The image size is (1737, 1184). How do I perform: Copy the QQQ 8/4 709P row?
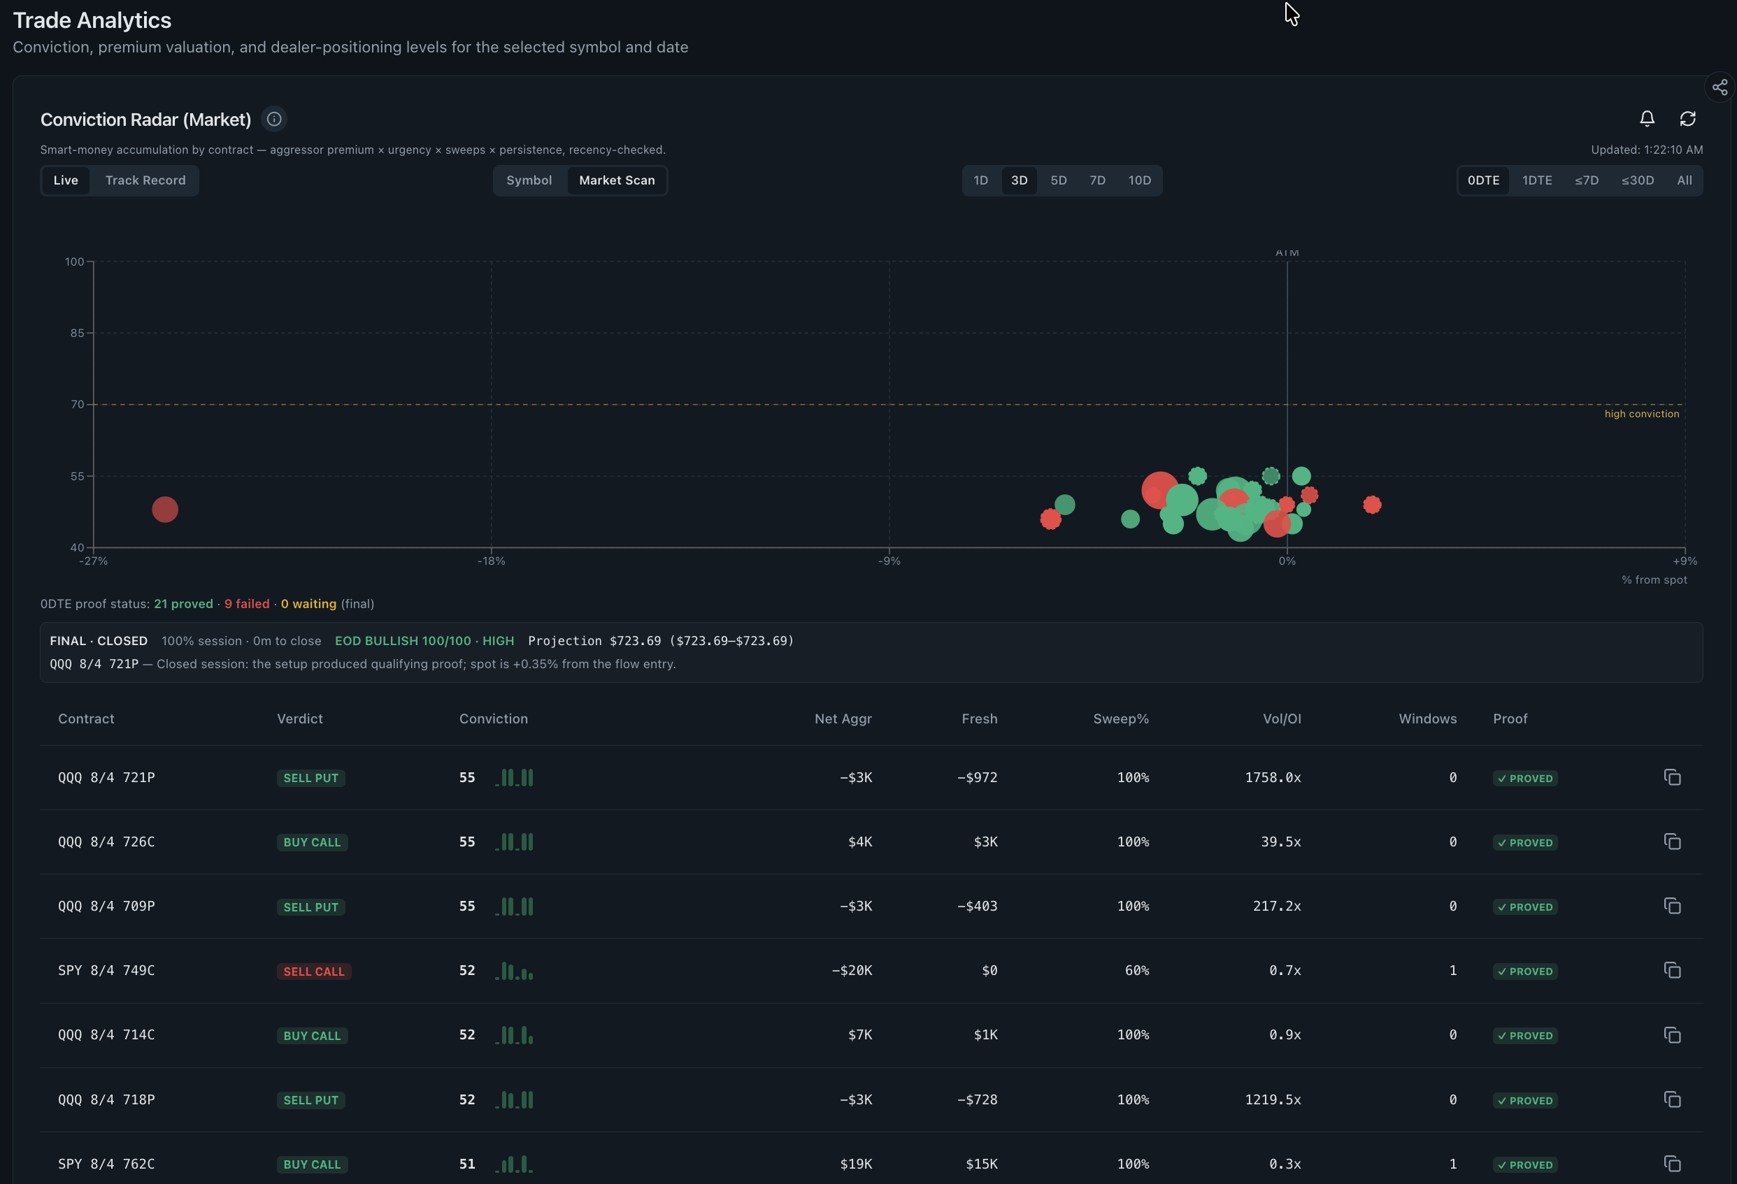coord(1673,906)
